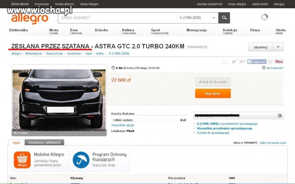Open the Motoryzacja category menu
295x184 pixels.
click(197, 30)
